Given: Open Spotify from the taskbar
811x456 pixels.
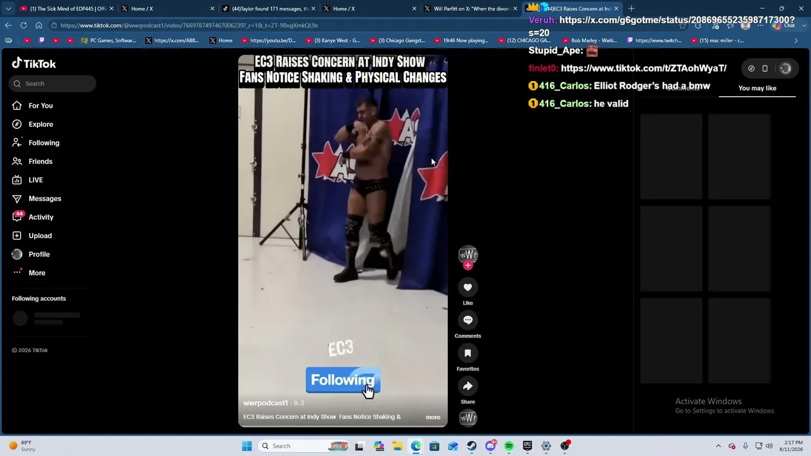Looking at the screenshot, I should tap(509, 446).
